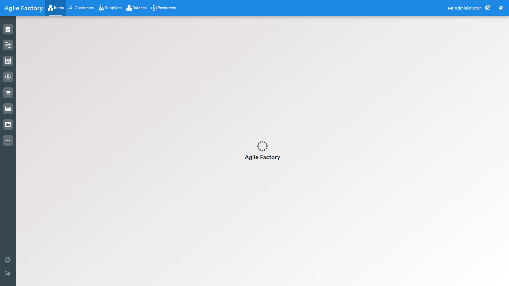Open the dollar finance sidebar icon
This screenshot has width=509, height=286.
8,77
